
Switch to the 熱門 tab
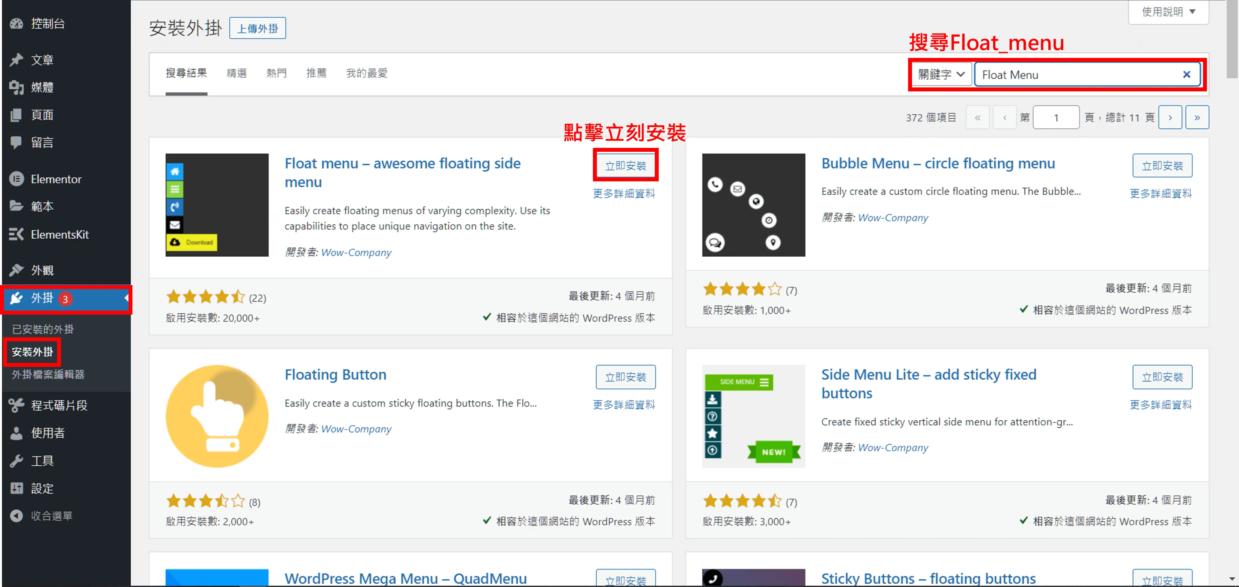coord(277,73)
